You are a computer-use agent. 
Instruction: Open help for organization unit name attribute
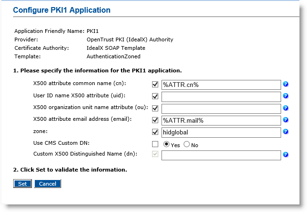(x=285, y=108)
